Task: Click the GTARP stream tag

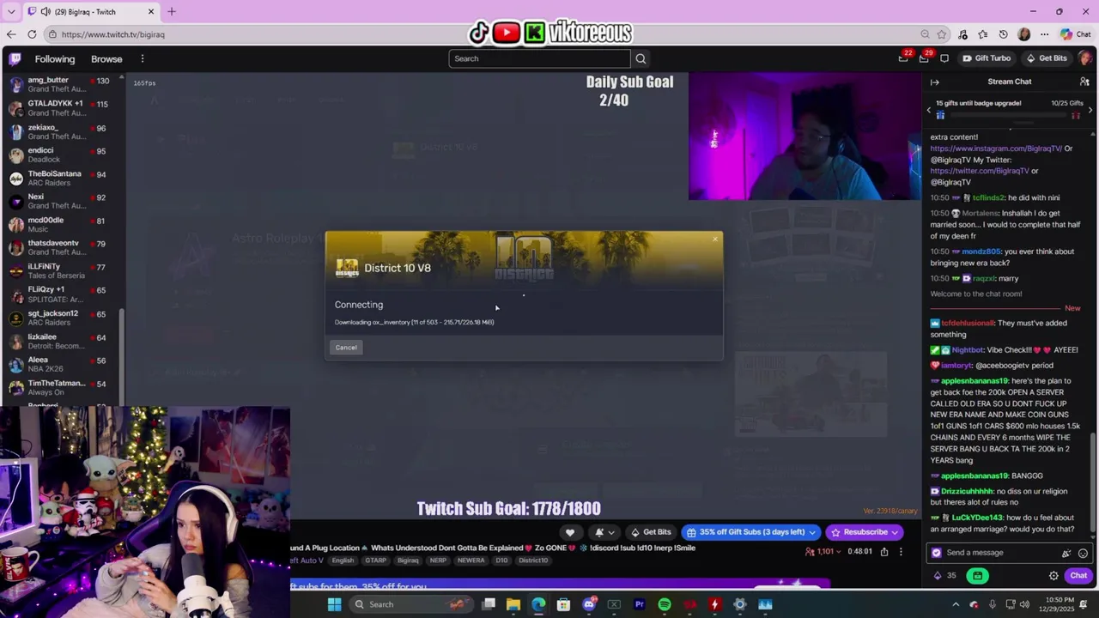Action: pyautogui.click(x=376, y=560)
